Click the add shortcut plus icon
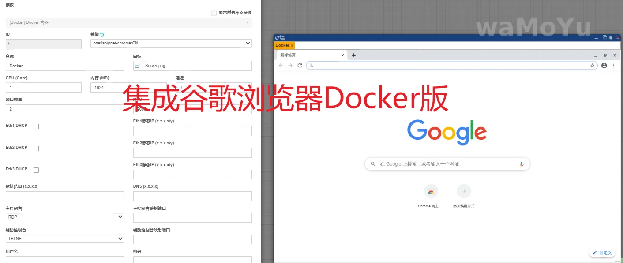This screenshot has height=263, width=623. (464, 191)
